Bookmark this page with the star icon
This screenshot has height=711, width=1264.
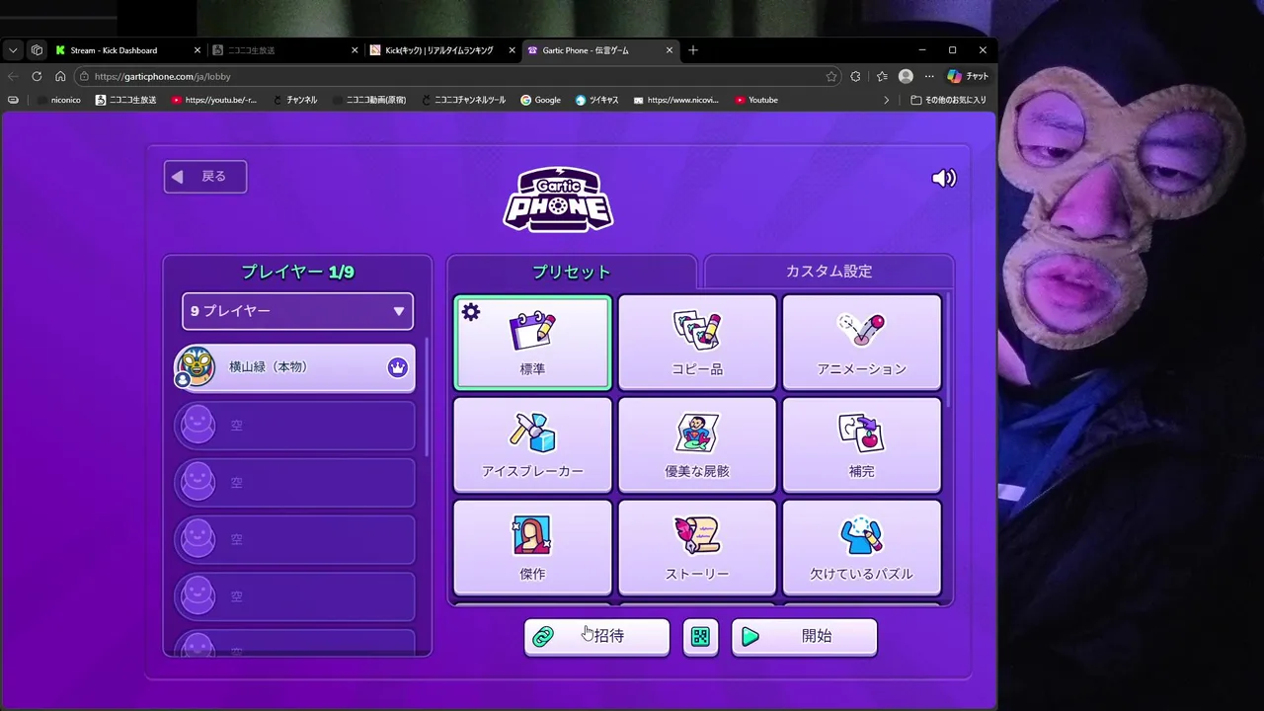pyautogui.click(x=831, y=76)
